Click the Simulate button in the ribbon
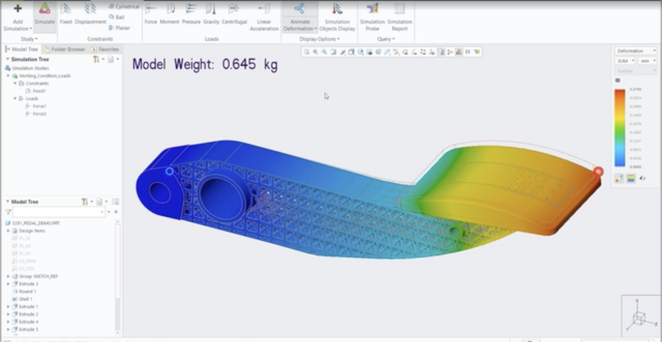Image resolution: width=662 pixels, height=342 pixels. tap(44, 14)
